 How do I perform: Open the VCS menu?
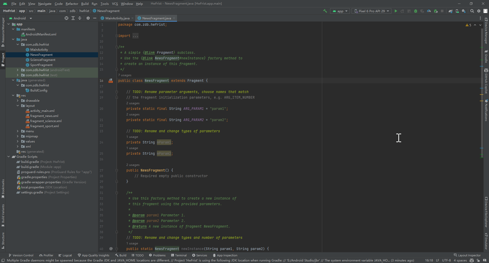coord(115,4)
